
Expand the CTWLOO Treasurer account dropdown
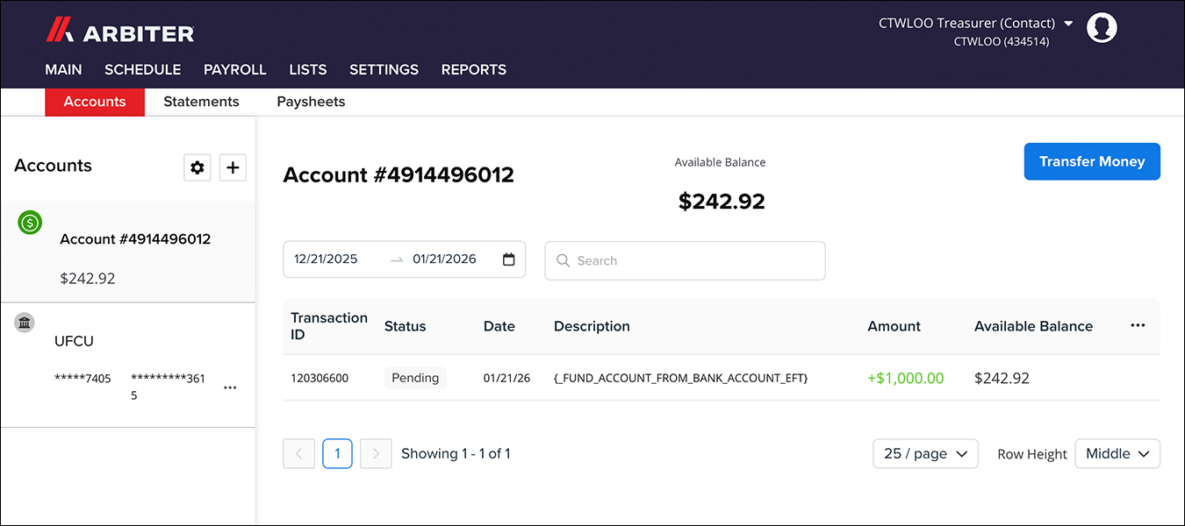coord(1067,24)
